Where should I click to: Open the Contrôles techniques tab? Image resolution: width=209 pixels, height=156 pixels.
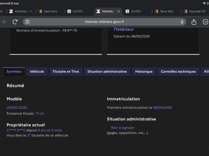point(178,71)
